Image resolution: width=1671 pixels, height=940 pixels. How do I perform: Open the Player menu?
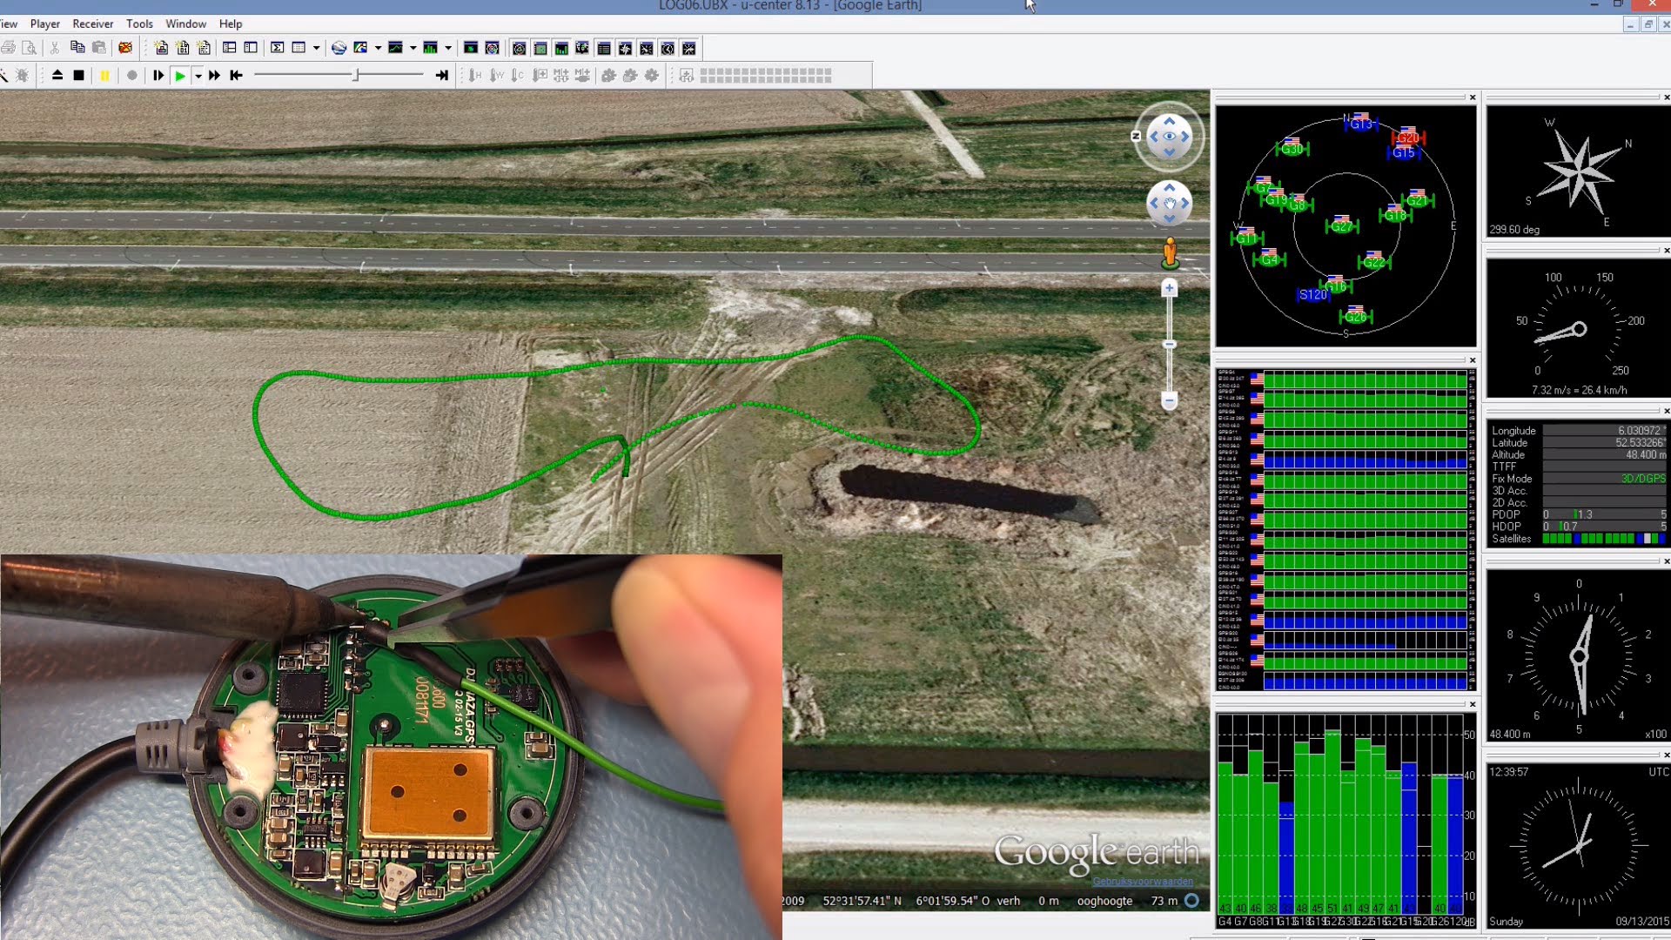tap(45, 23)
